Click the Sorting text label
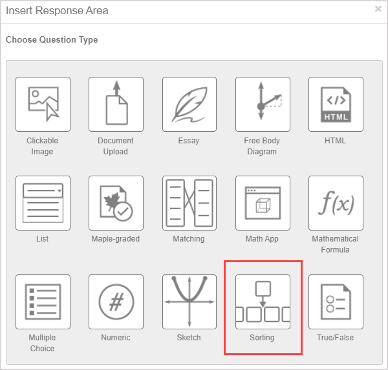Viewport: 388px width, 370px height. point(263,338)
